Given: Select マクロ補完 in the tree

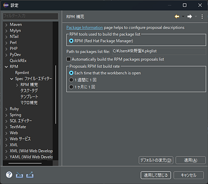Looking at the screenshot, I should click(29, 103).
